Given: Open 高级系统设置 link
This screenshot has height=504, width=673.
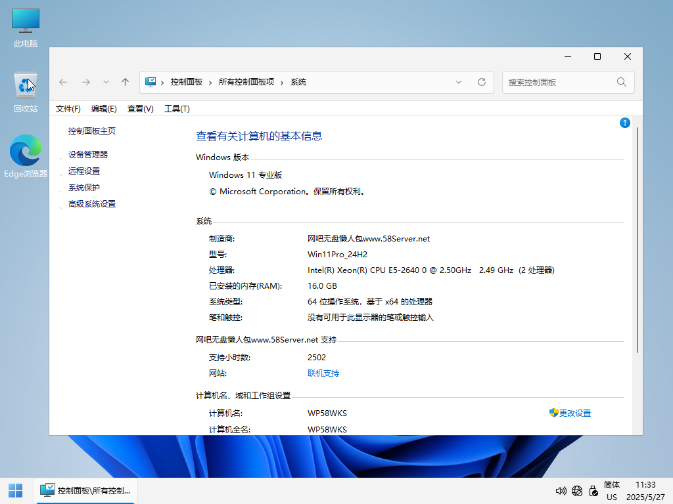Looking at the screenshot, I should pyautogui.click(x=92, y=204).
